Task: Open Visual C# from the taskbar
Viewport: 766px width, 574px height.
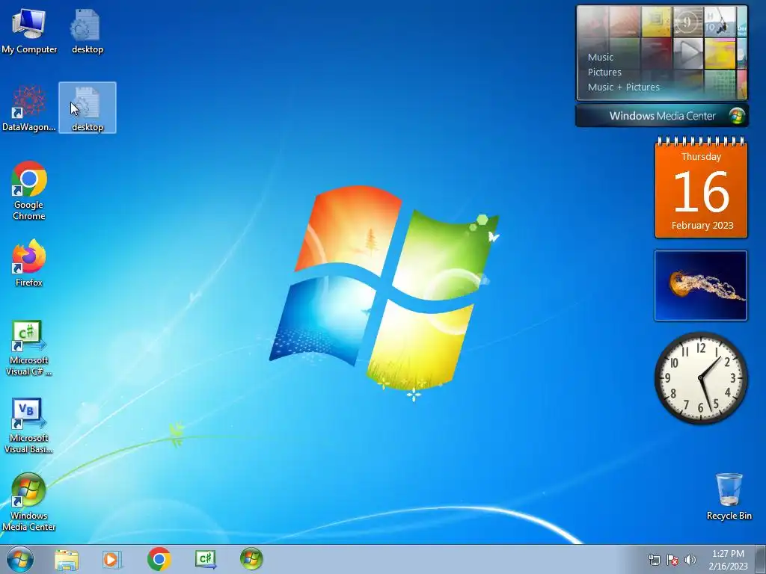Action: point(205,559)
